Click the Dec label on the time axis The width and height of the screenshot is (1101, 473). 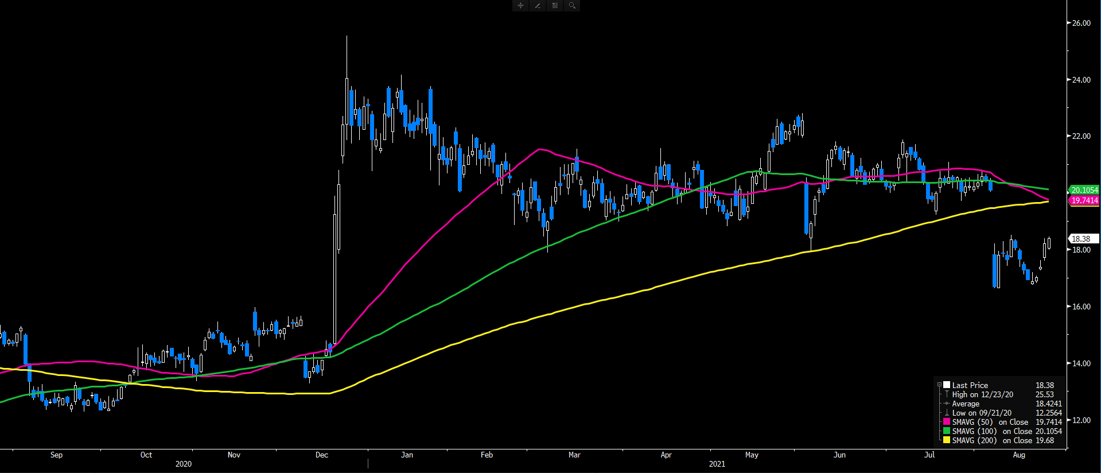point(322,455)
